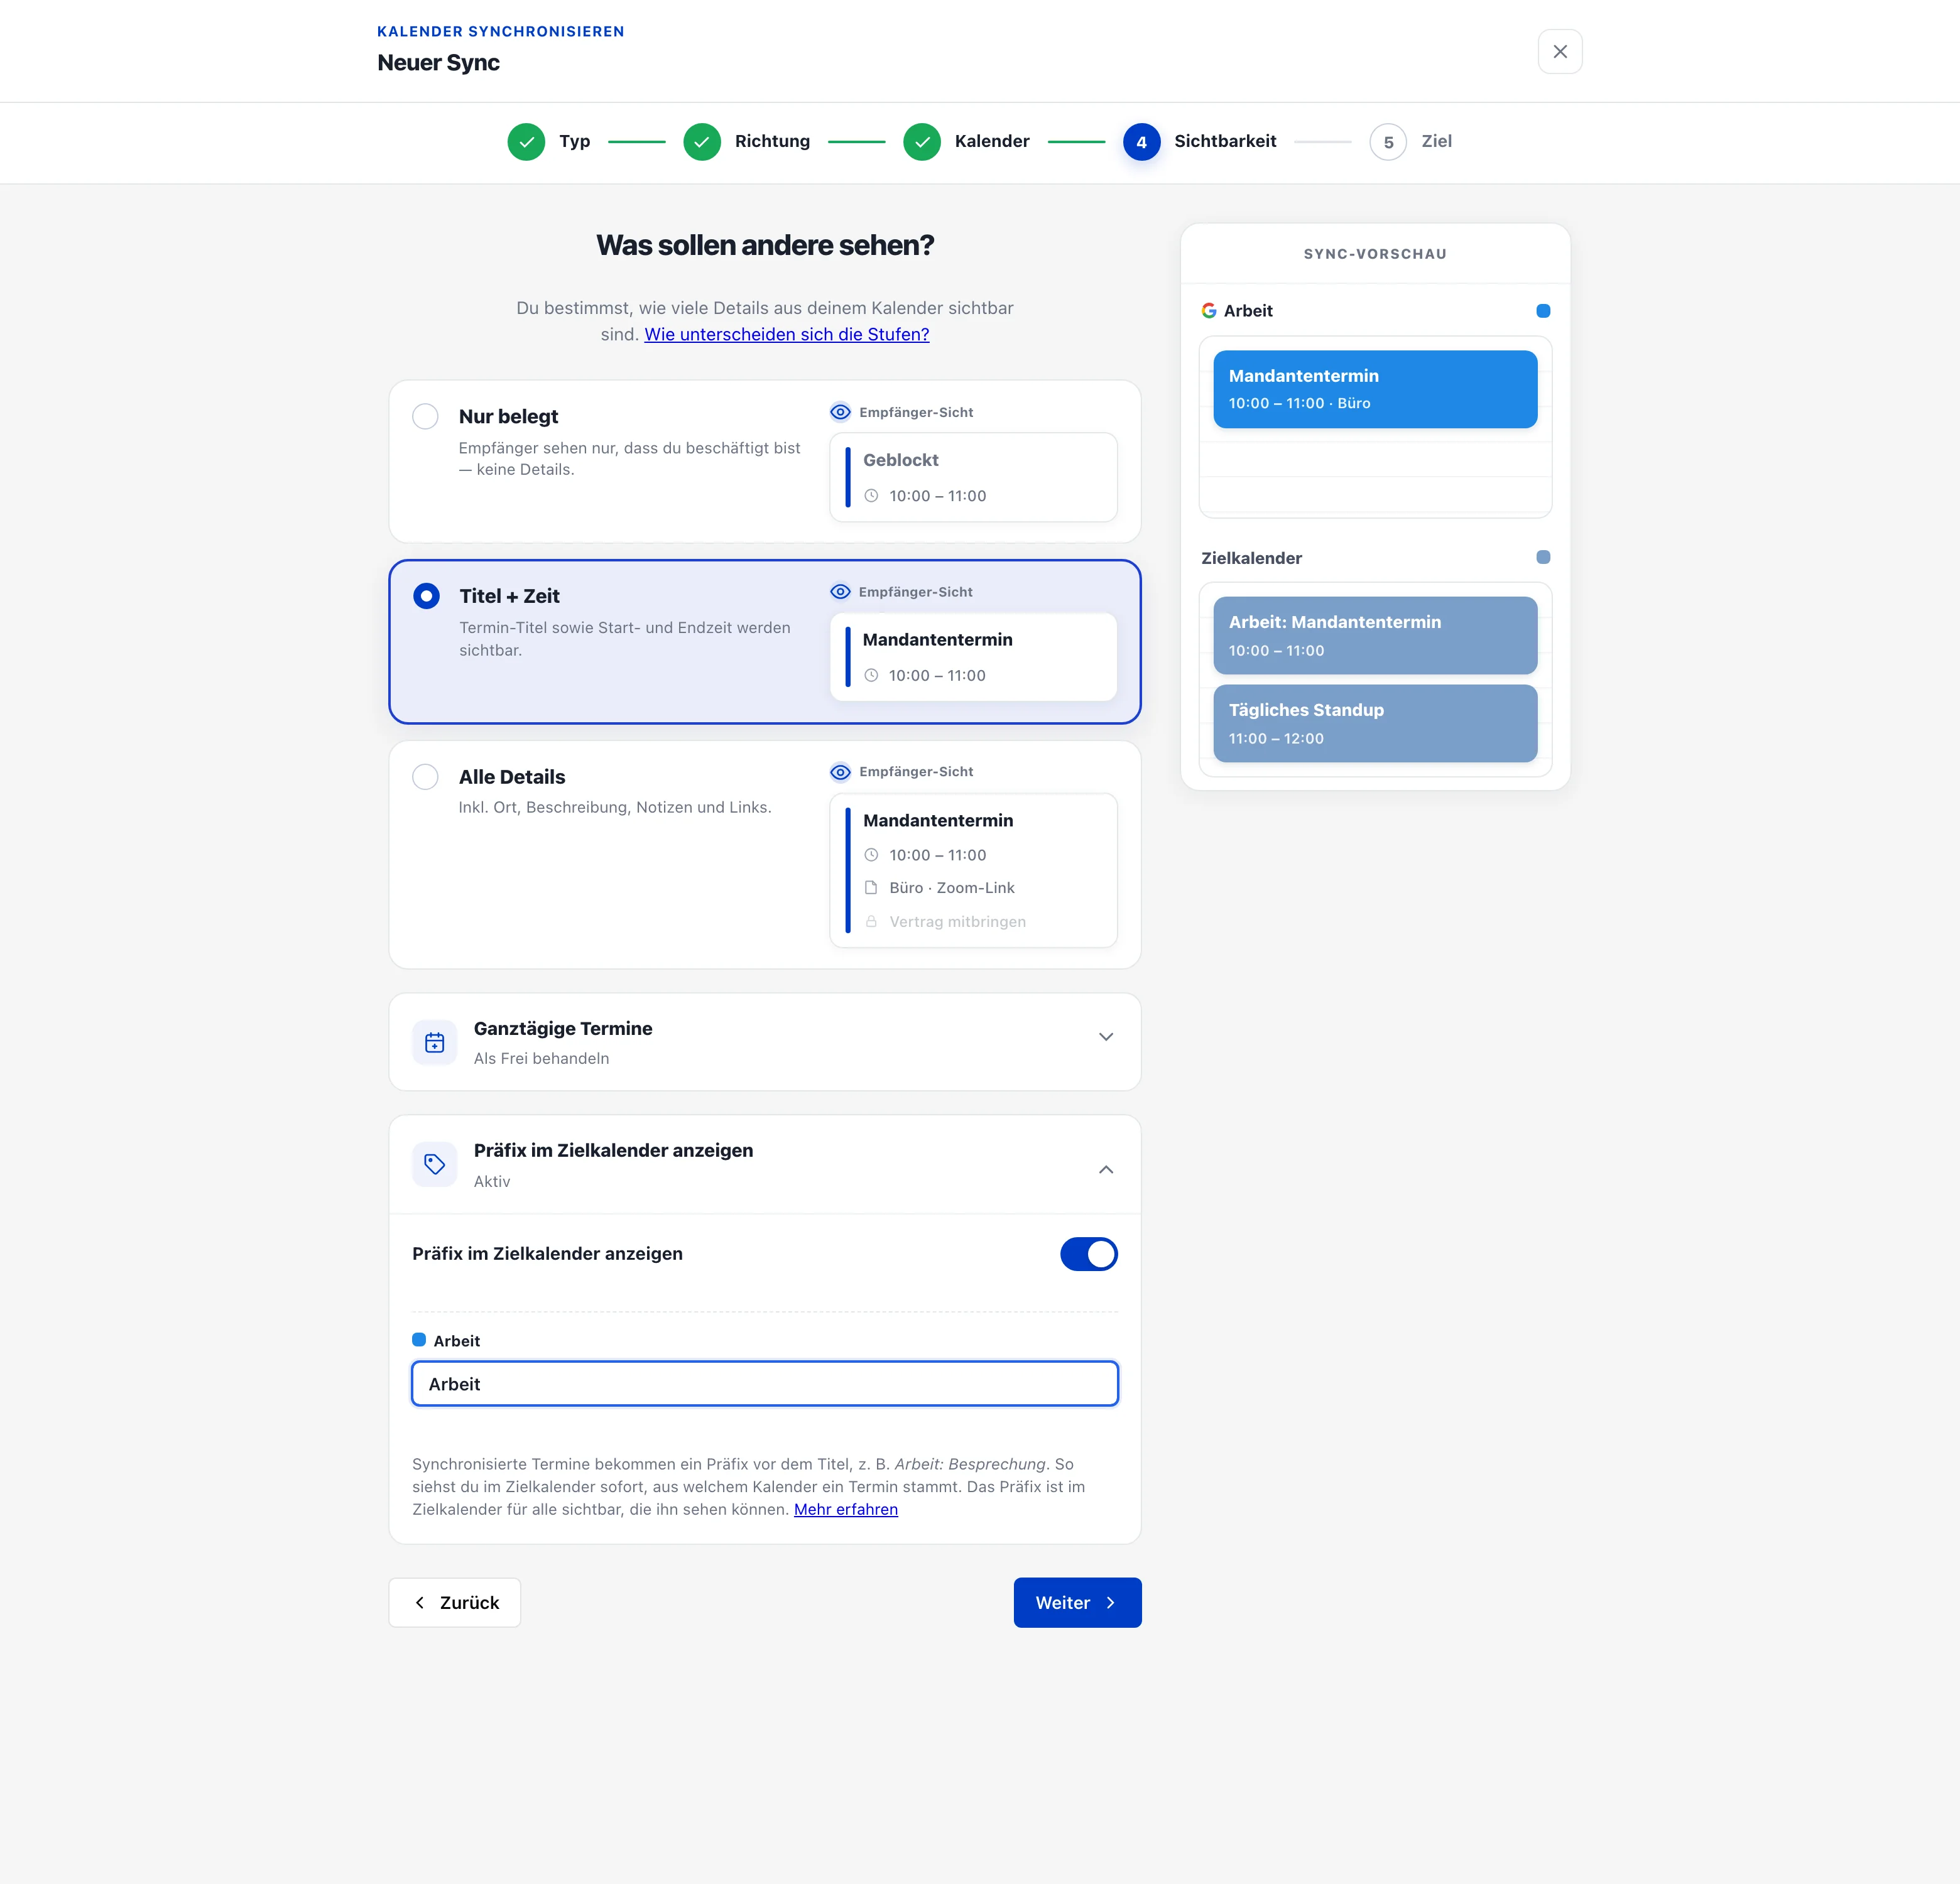Focus the Arbeit prefix text field
Viewport: 1960px width, 1884px height.
765,1384
